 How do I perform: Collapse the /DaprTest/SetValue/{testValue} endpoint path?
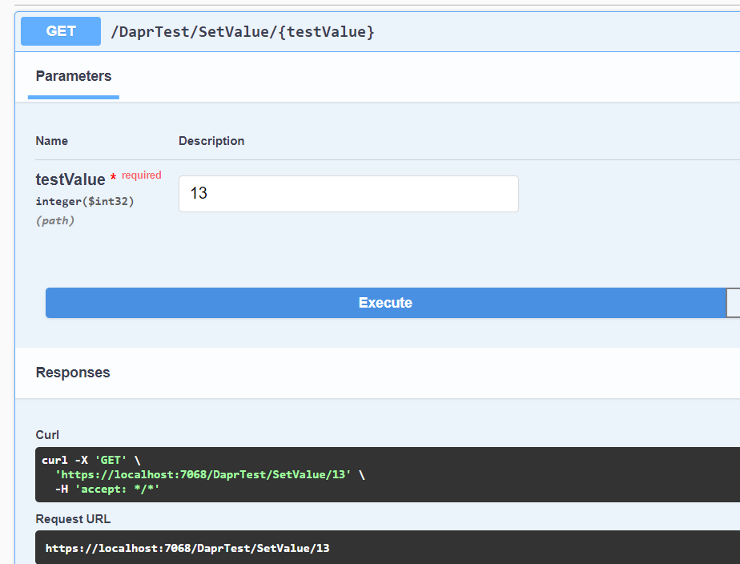click(x=242, y=31)
